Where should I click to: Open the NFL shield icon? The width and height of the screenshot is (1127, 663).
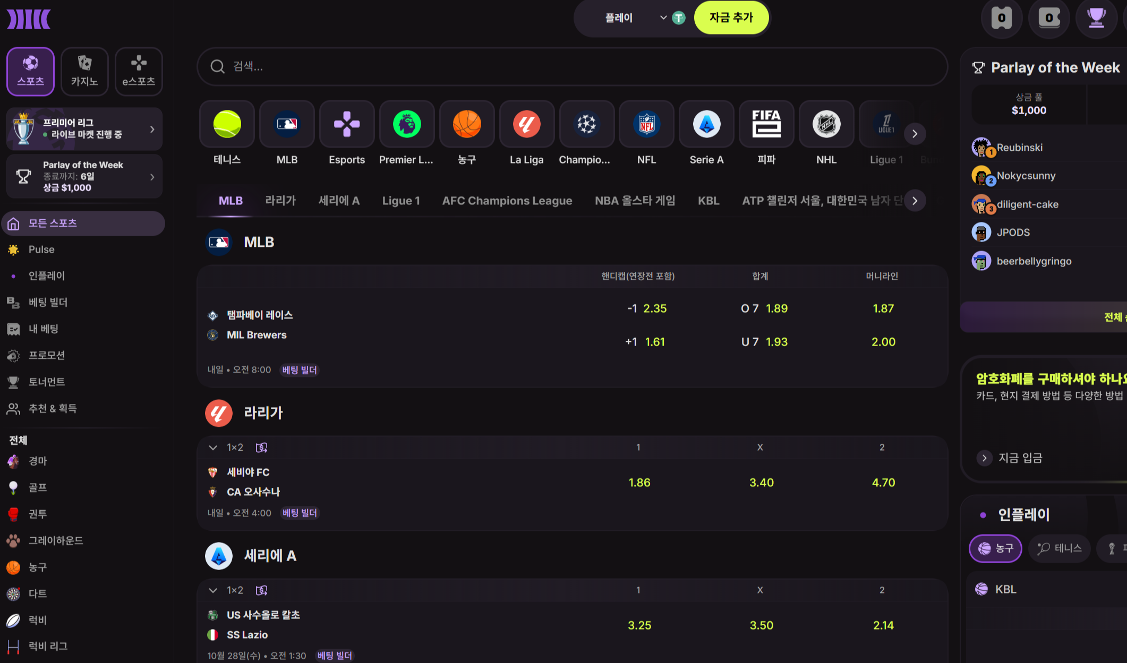tap(647, 124)
